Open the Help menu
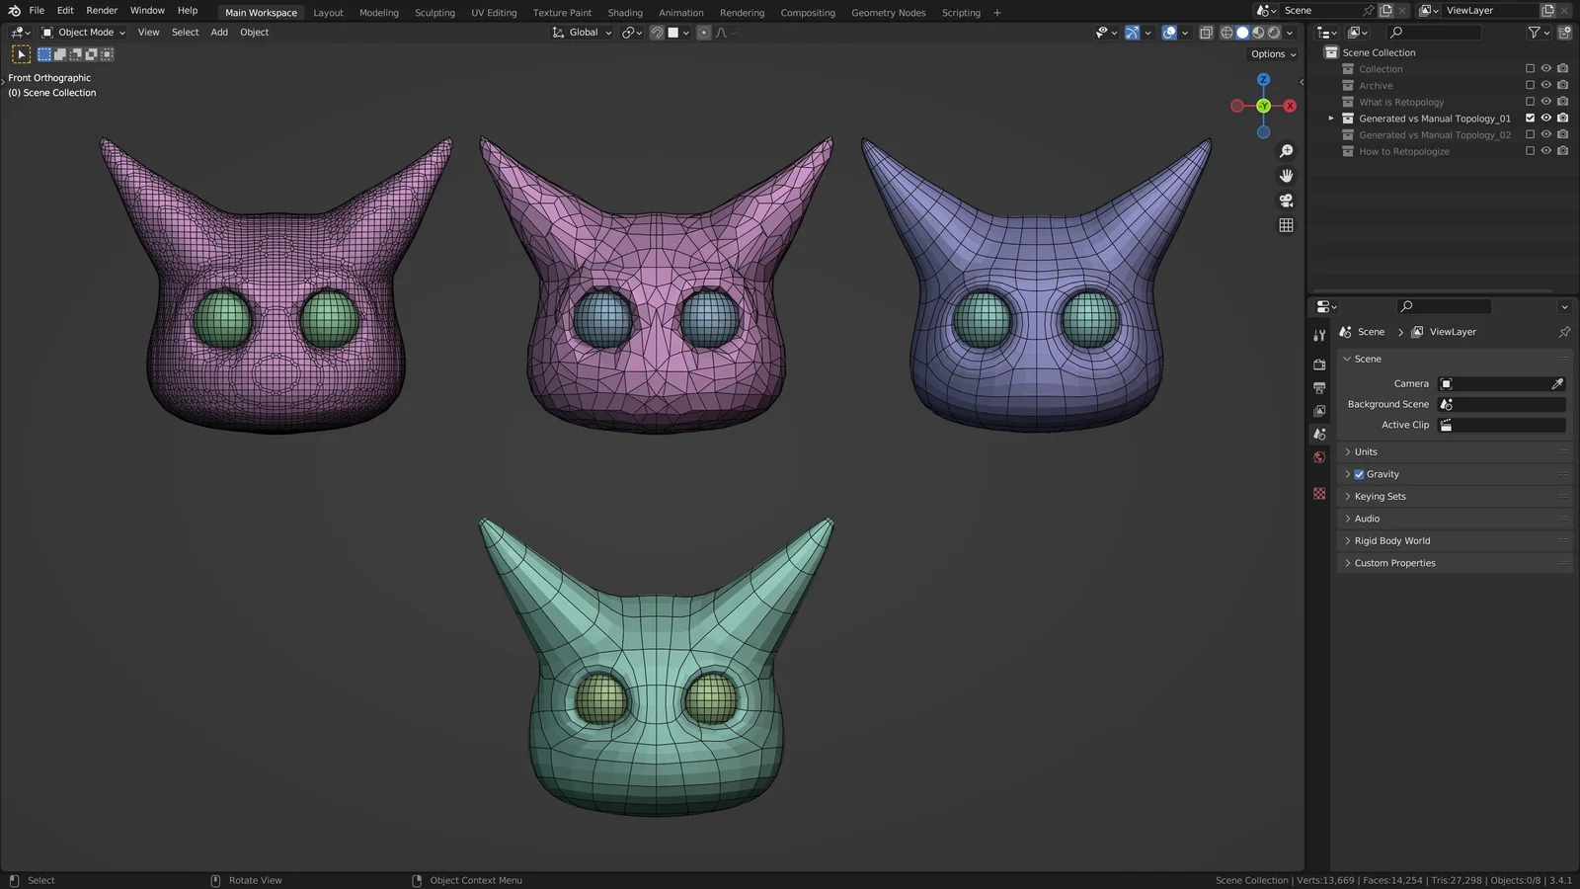The image size is (1580, 889). 188,10
